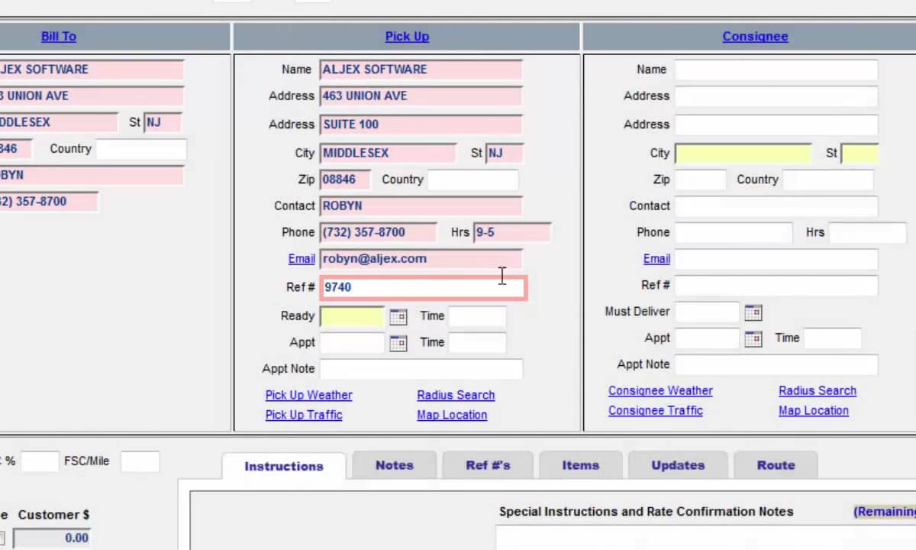The height and width of the screenshot is (550, 916).
Task: Switch to the Instructions tab
Action: click(284, 466)
